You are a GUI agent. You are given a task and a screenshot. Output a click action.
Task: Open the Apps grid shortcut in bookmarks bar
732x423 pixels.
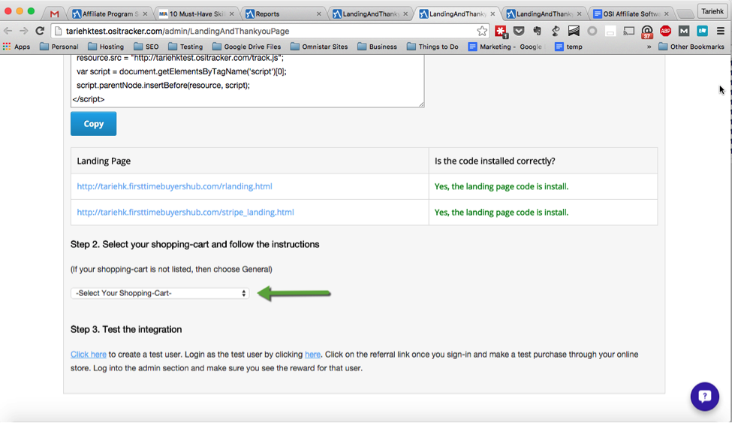coord(17,47)
